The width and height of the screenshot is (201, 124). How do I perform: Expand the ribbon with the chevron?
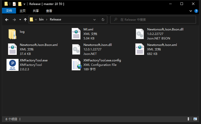click(190, 11)
